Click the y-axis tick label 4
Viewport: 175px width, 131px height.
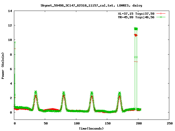(x=11, y=84)
